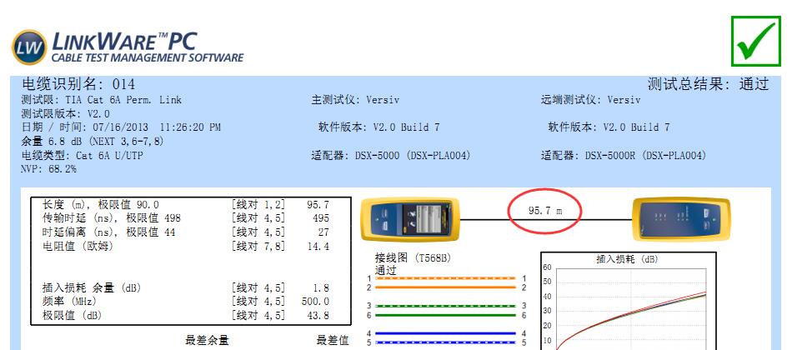Viewport: 797px width, 350px height.
Task: Select the 最差余量 column heading
Action: 207,340
